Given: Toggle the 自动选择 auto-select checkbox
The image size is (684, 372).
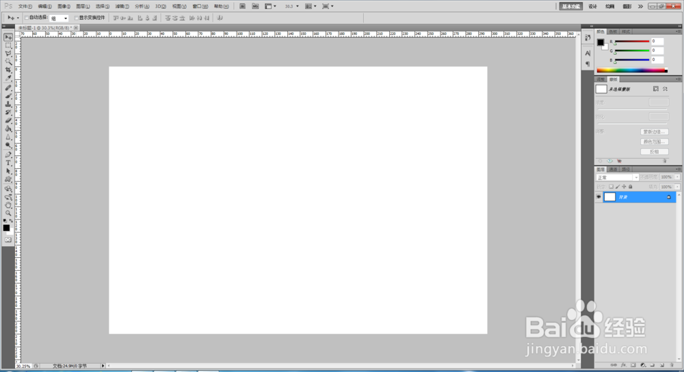Looking at the screenshot, I should tap(27, 18).
